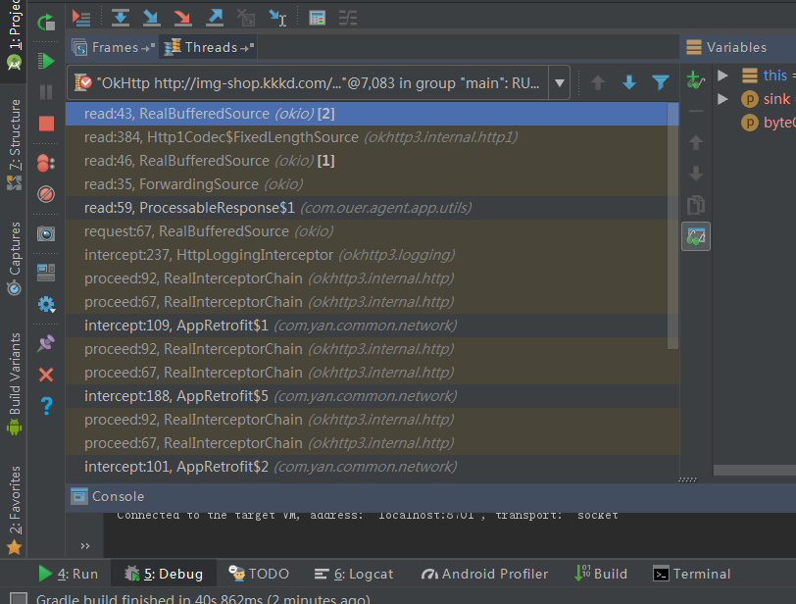796x604 pixels.
Task: Click the OkHttp thread combo box
Action: [319, 82]
